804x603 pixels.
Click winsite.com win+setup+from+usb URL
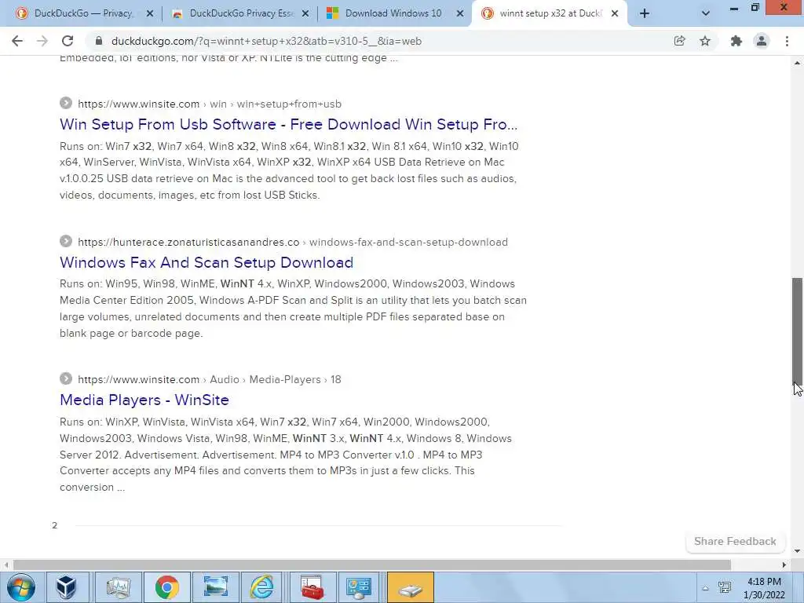coord(209,104)
